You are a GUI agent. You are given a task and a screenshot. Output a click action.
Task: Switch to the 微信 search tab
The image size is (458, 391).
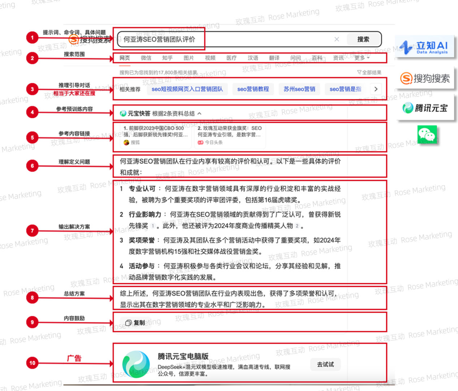tap(146, 58)
